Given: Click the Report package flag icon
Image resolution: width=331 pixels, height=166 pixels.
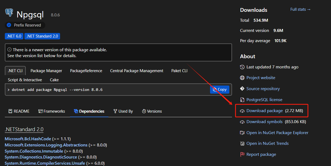Looking at the screenshot, I should tap(242, 154).
